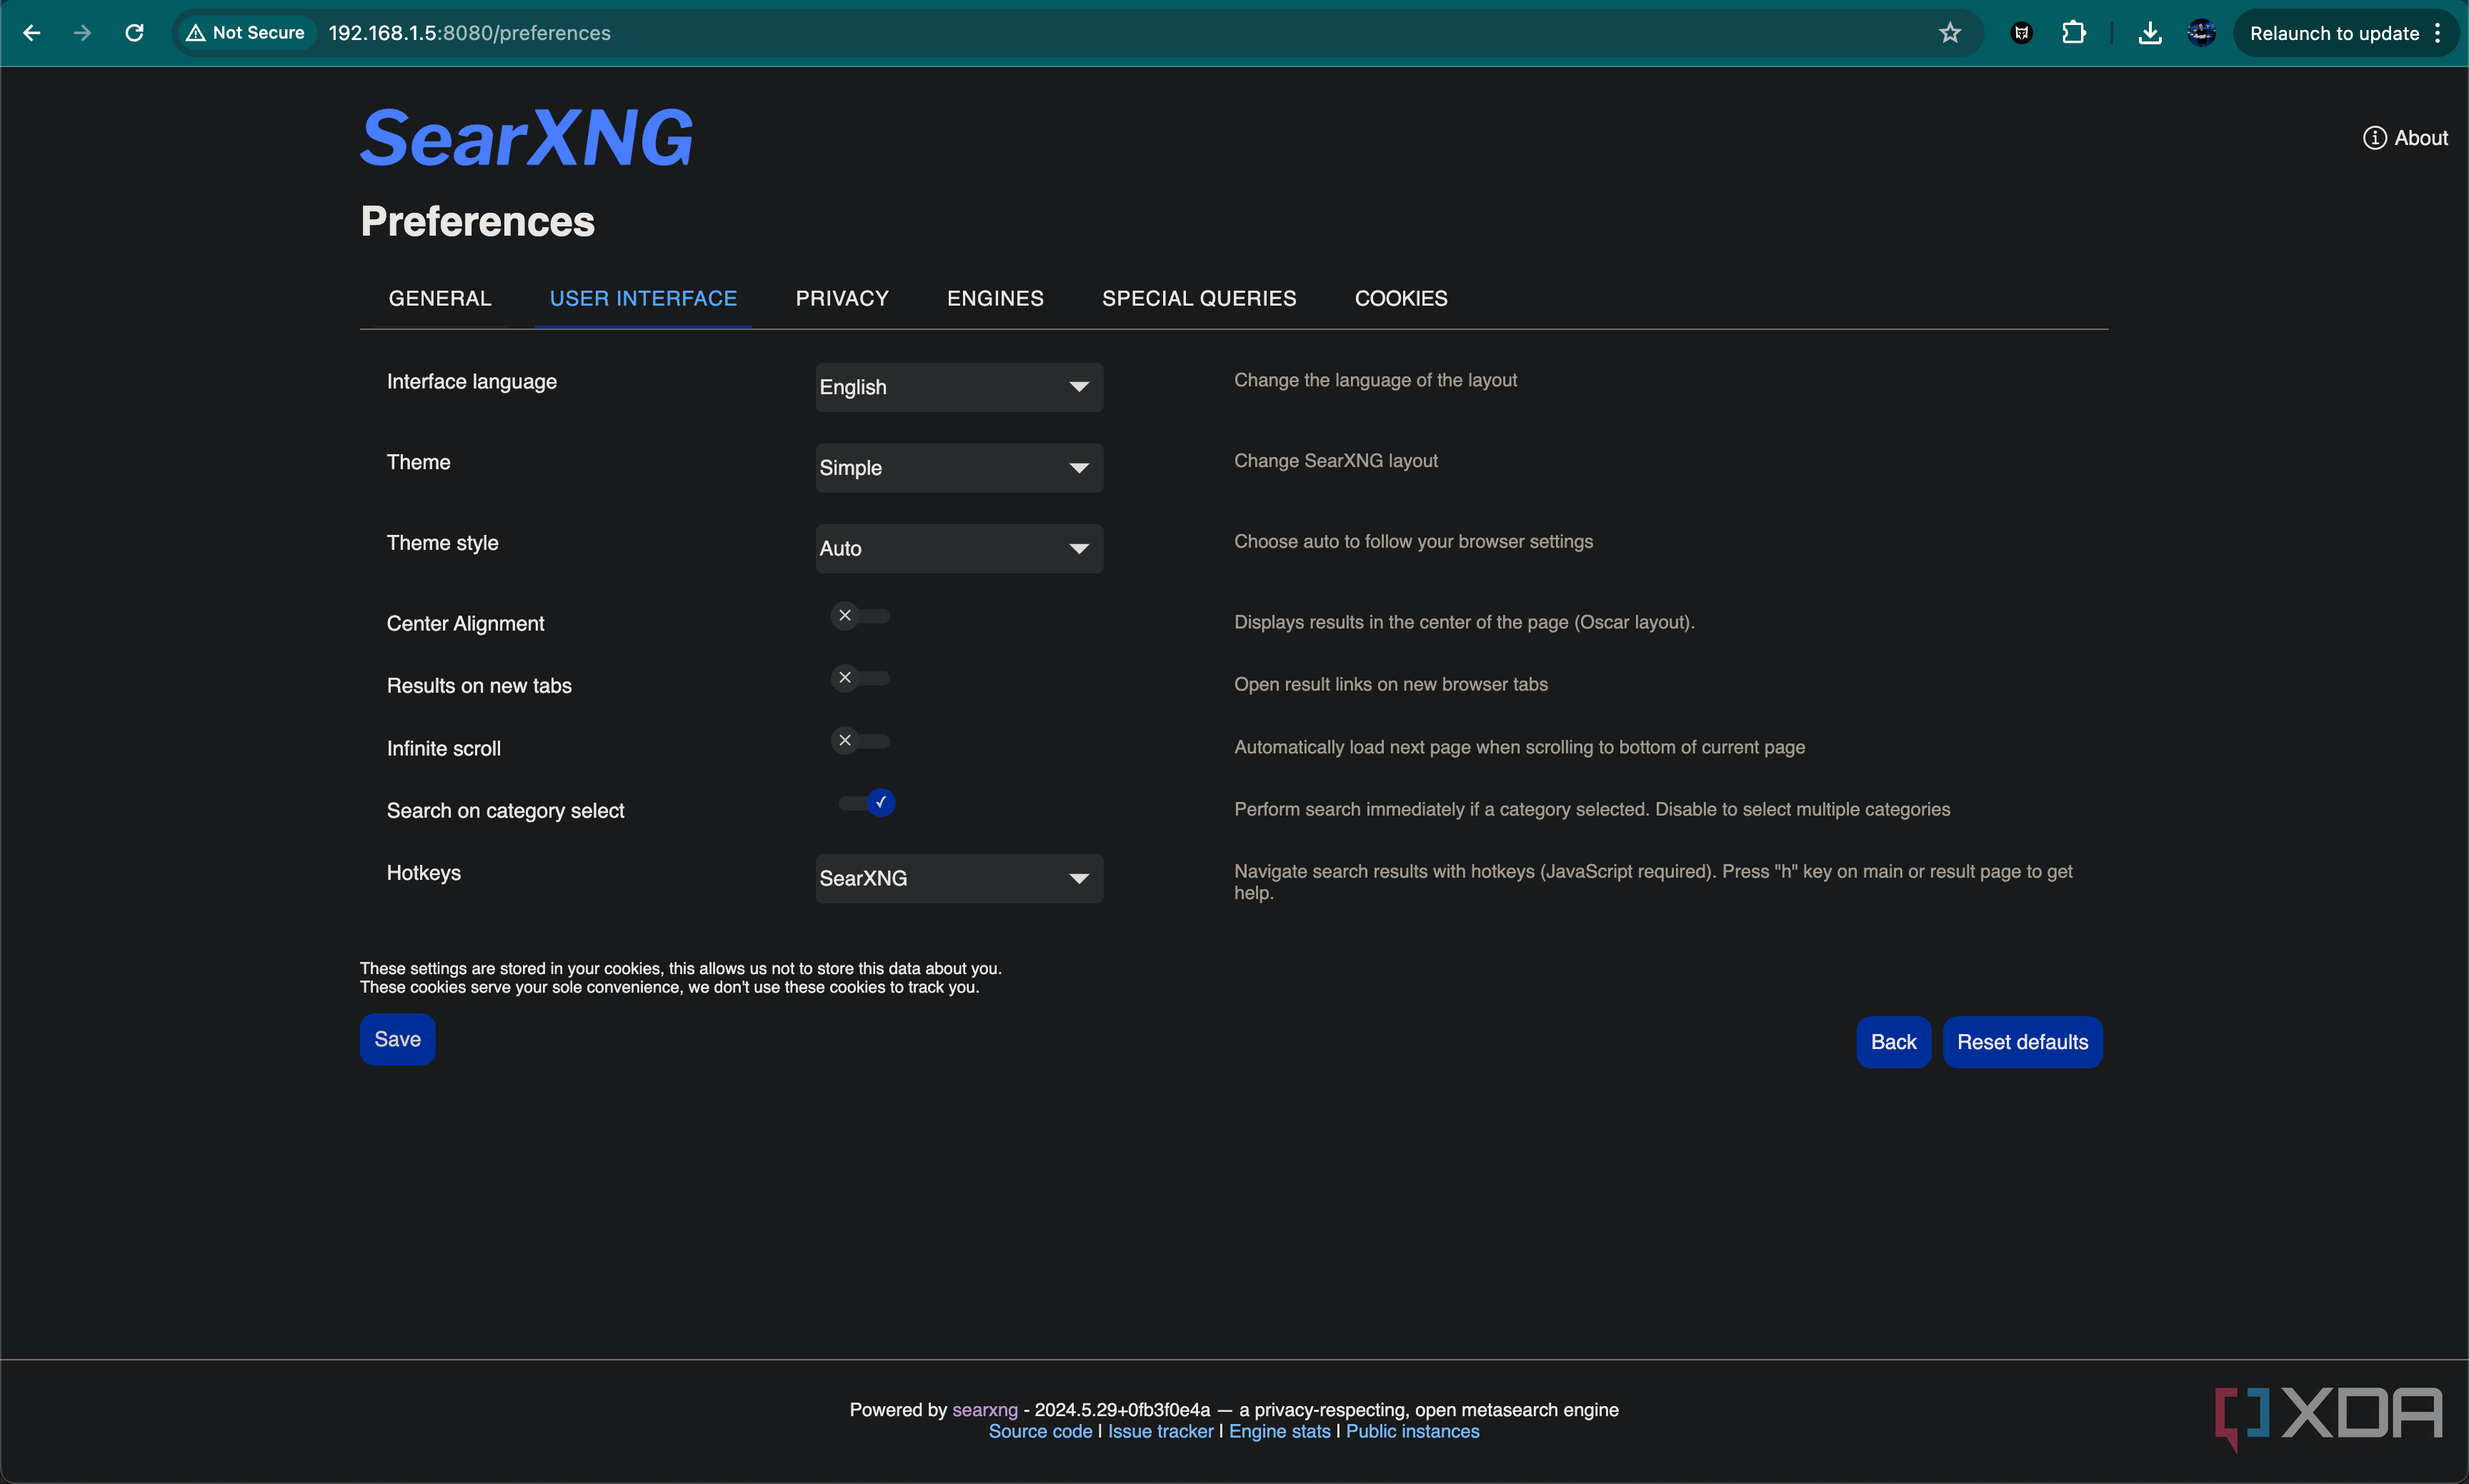Disable Search on category select toggle
Image resolution: width=2469 pixels, height=1484 pixels.
coord(867,803)
